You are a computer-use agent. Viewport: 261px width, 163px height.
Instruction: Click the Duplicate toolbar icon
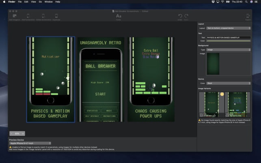[x=56, y=16]
